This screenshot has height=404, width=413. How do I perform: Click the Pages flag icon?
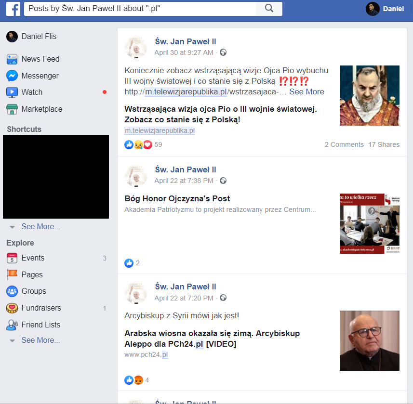point(12,274)
